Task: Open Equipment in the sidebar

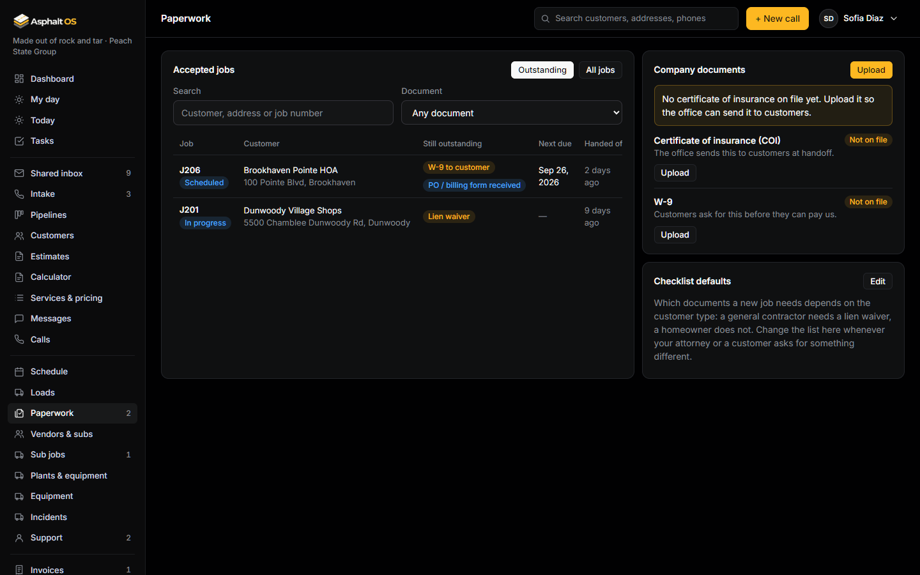Action: point(72,496)
